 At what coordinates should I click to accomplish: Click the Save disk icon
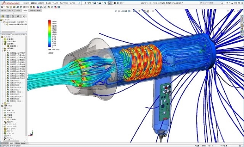click(95, 3)
